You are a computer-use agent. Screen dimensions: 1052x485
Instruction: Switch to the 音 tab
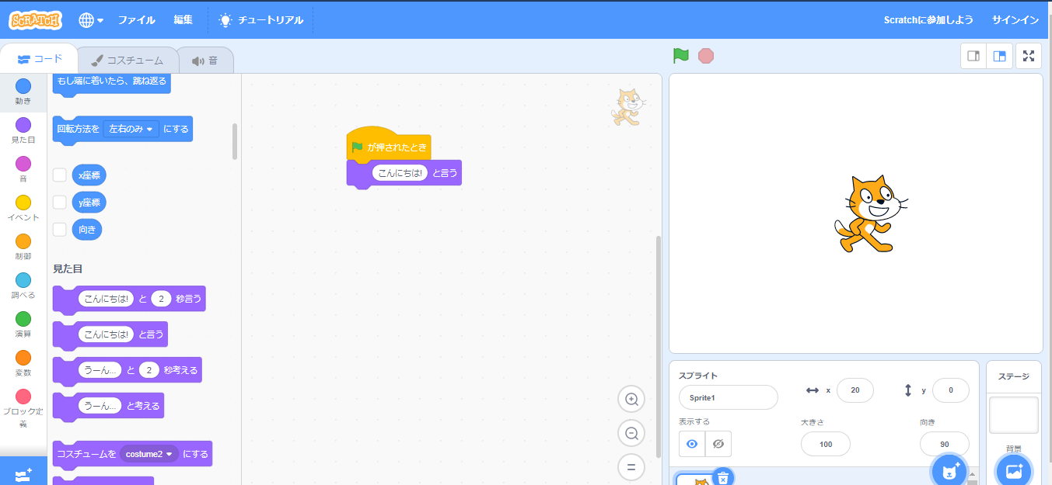205,61
